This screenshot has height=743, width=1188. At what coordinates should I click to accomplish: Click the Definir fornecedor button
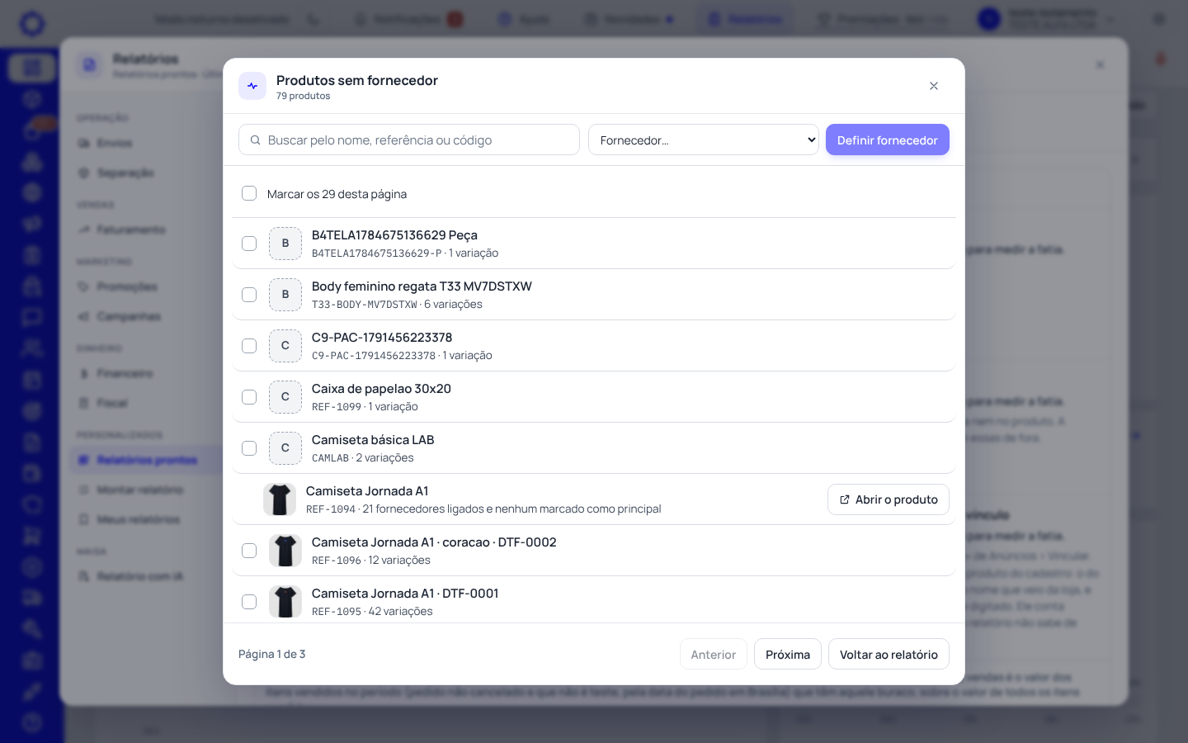coord(888,140)
